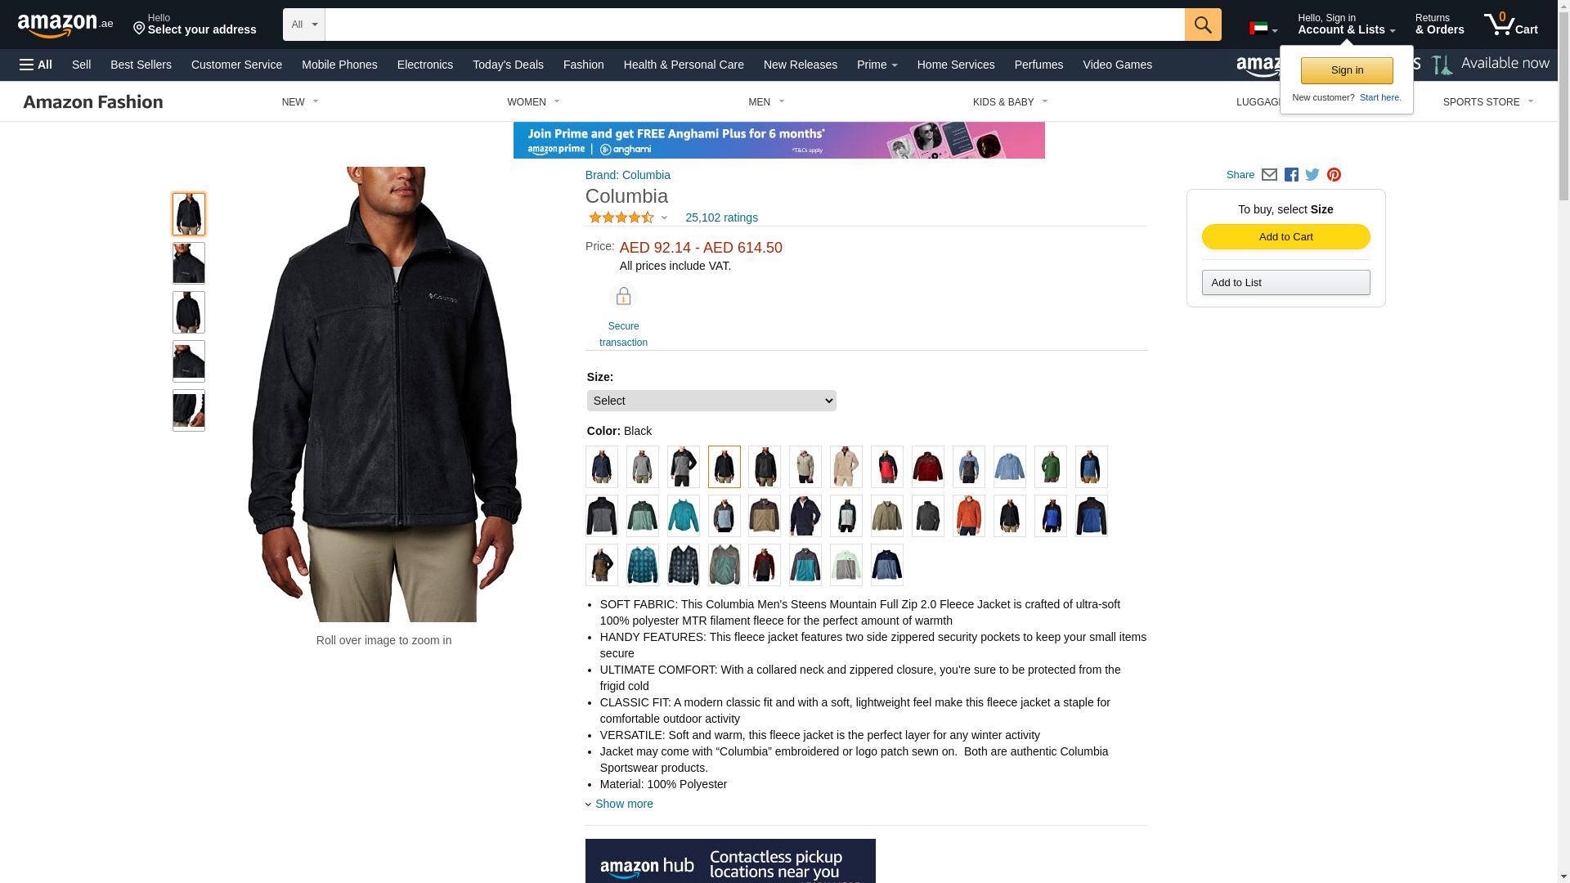Expand the search category All dropdown

click(x=304, y=25)
